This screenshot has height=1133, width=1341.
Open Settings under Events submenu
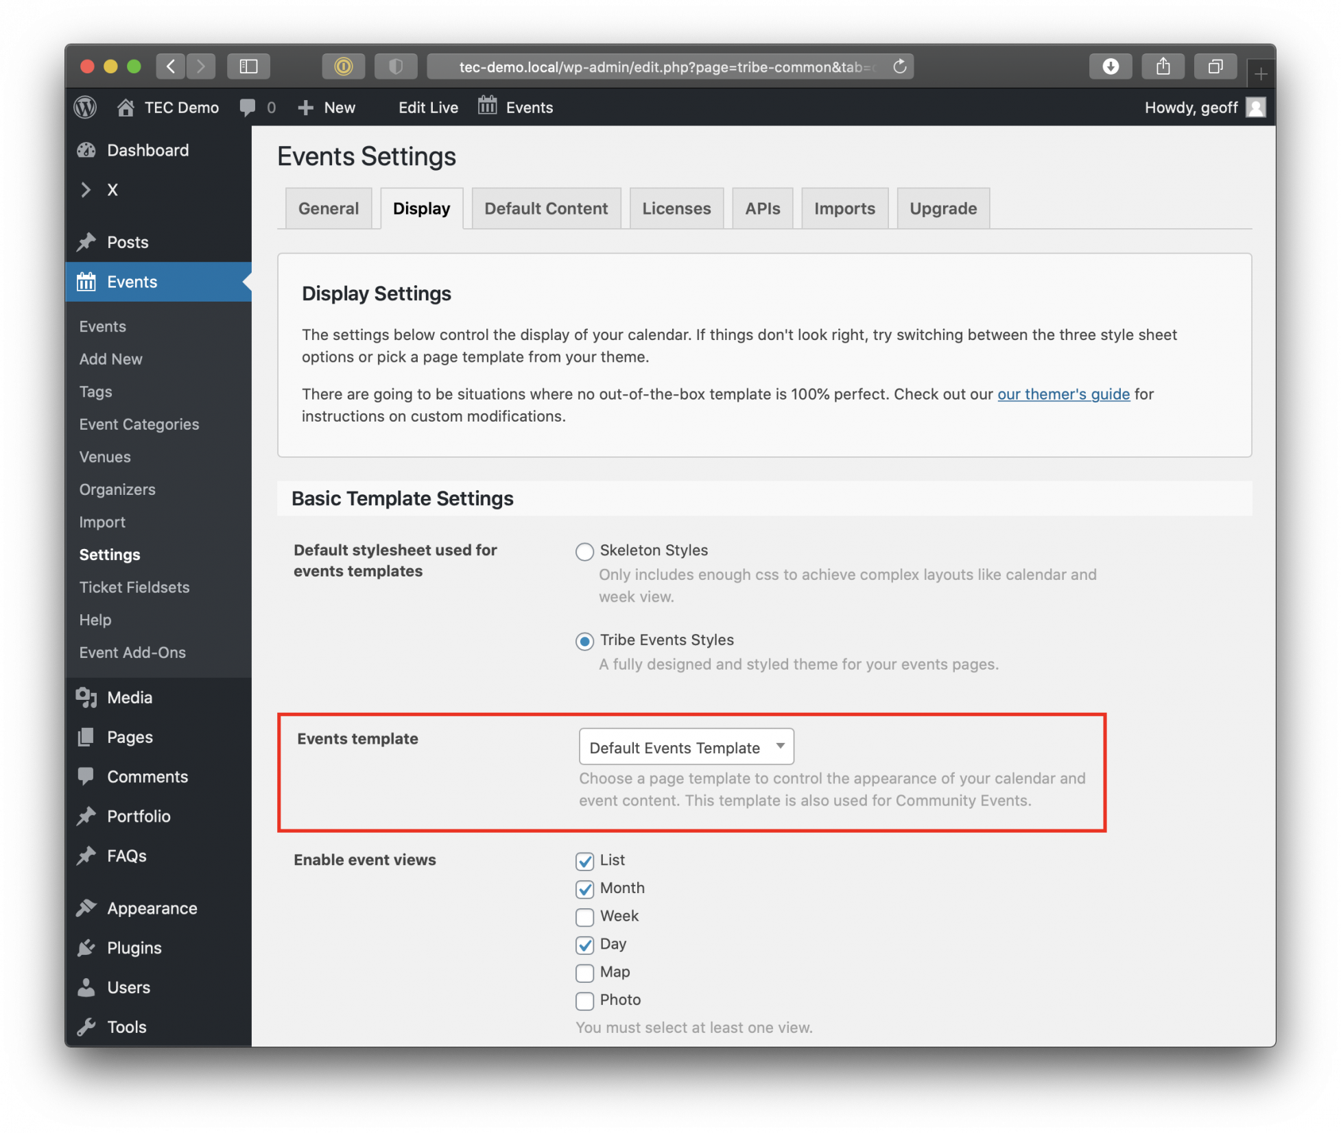point(110,555)
